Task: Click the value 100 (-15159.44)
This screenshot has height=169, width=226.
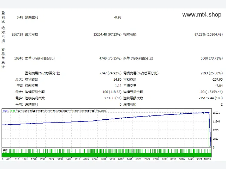Action: (211, 92)
